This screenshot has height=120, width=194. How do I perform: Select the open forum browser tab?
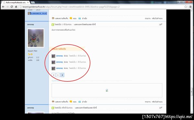pos(16,3)
